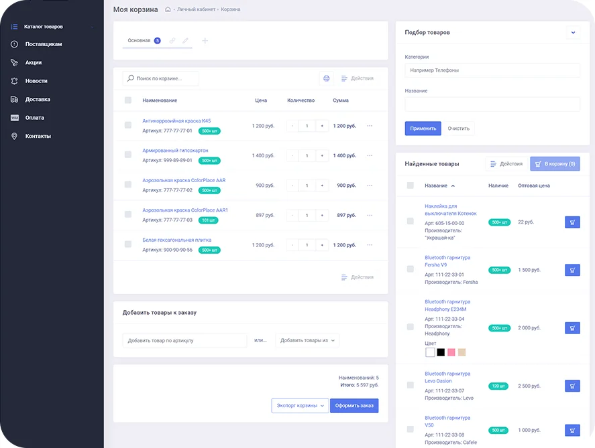Open Доставка in the sidebar
The image size is (595, 448).
click(x=38, y=99)
